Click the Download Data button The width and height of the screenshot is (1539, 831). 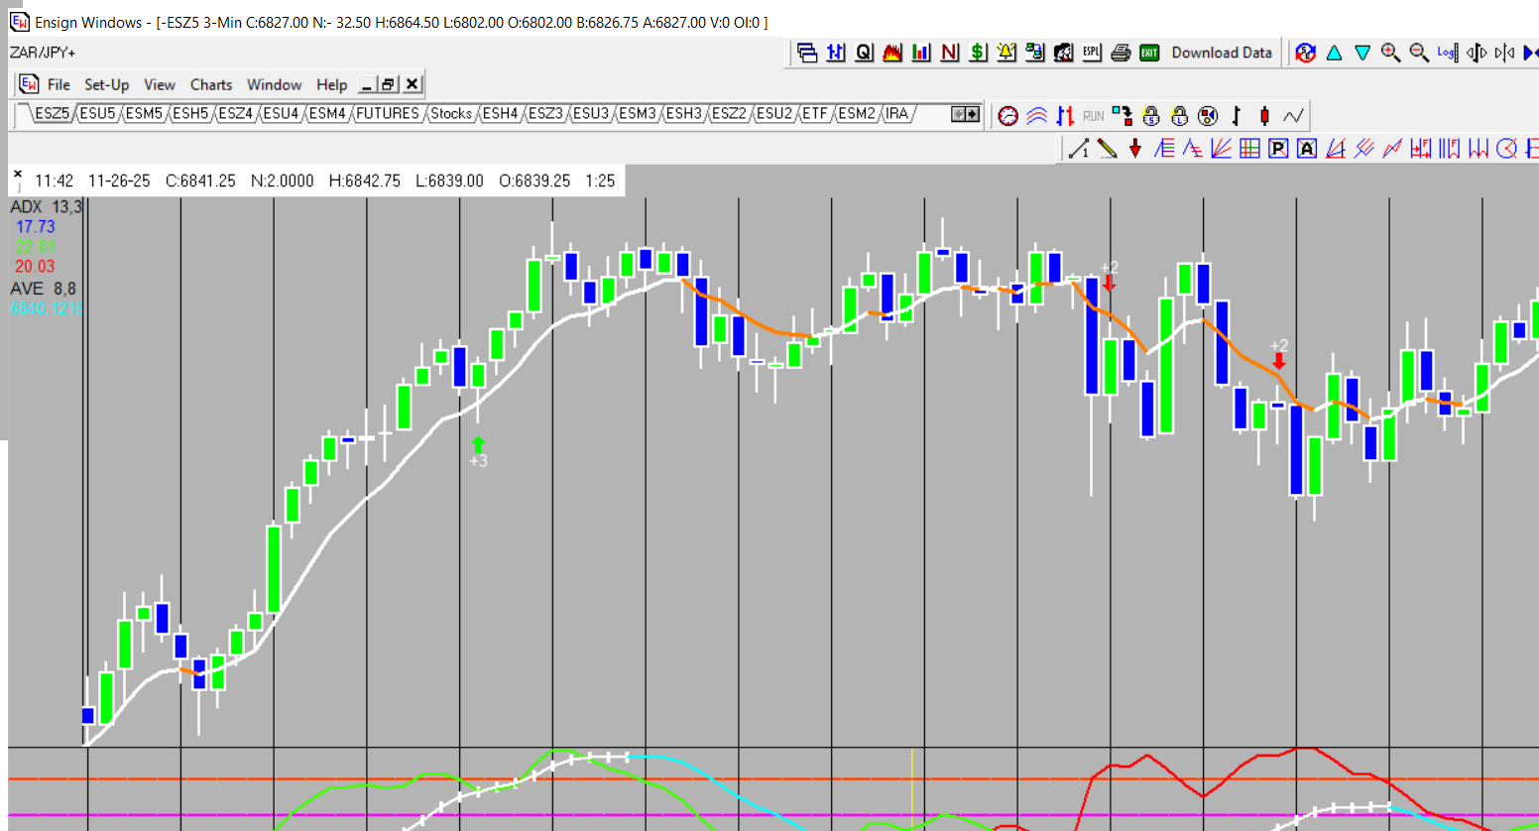(1221, 53)
